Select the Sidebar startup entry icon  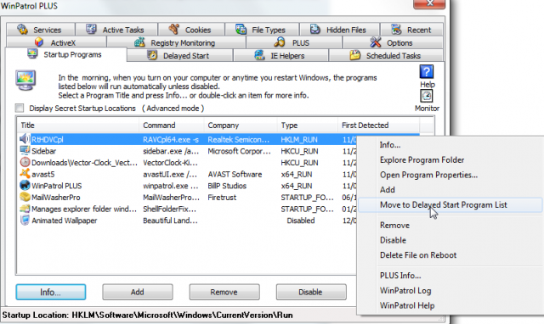click(x=25, y=151)
